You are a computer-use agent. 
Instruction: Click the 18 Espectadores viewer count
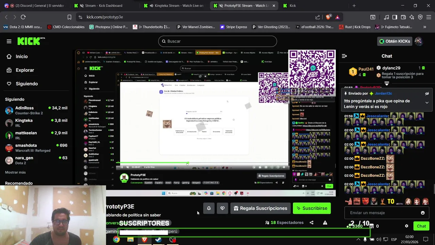[x=284, y=223]
